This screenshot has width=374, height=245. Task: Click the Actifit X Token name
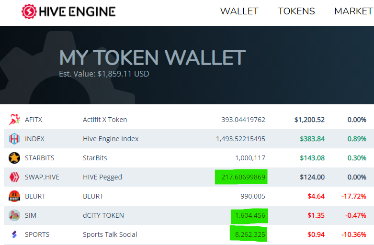coord(105,120)
